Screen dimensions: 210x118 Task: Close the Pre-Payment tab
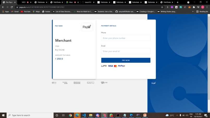coord(15,2)
